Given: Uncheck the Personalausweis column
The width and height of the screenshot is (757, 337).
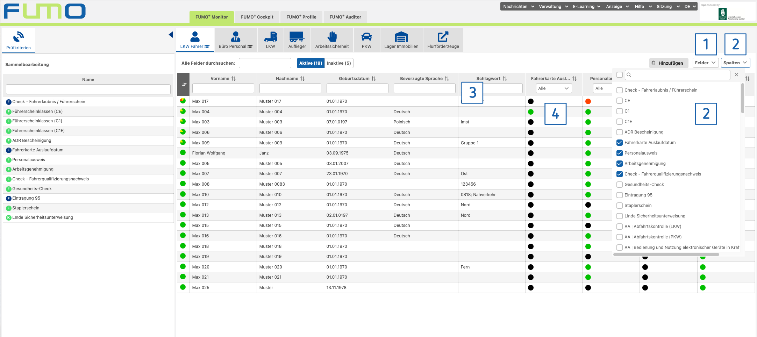Looking at the screenshot, I should [x=620, y=153].
